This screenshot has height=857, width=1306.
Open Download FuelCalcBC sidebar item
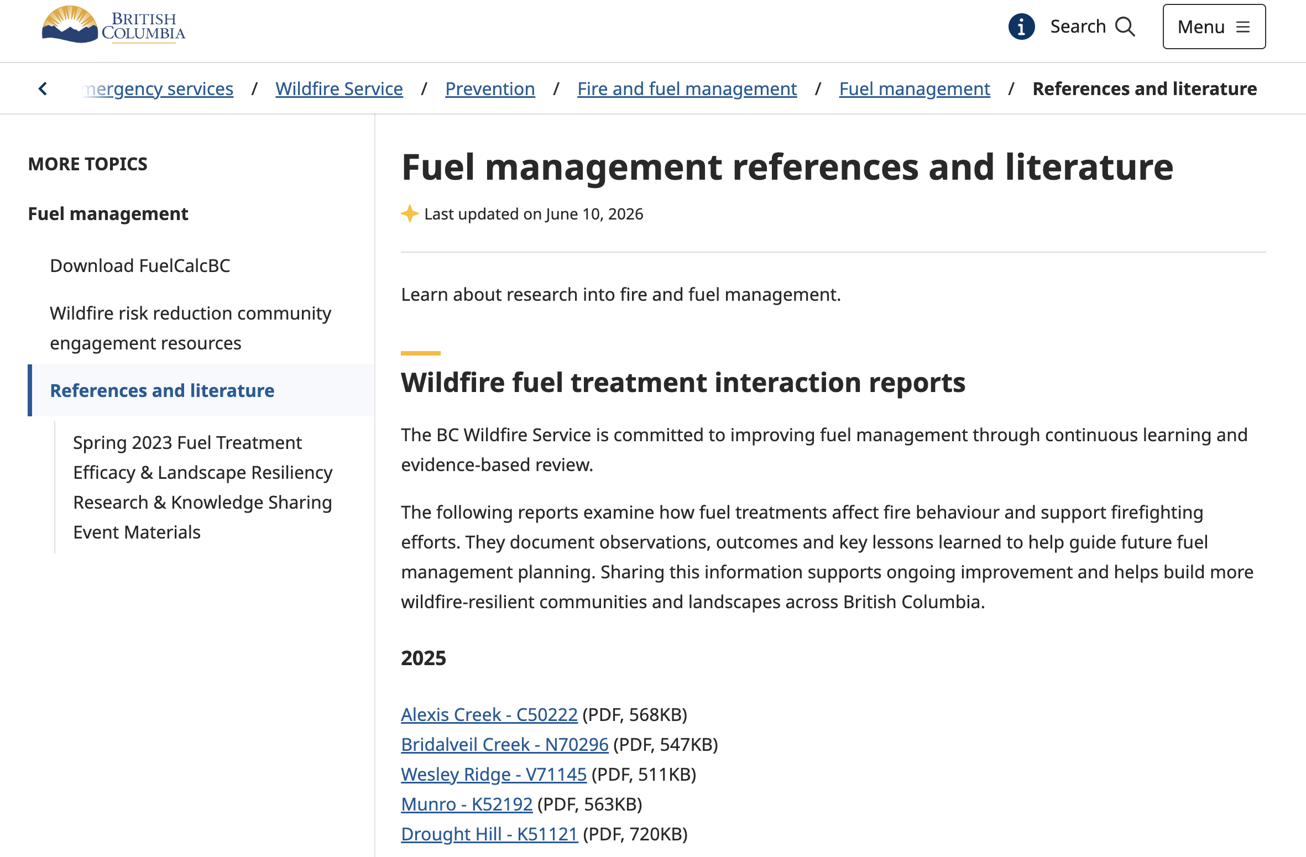pyautogui.click(x=140, y=265)
